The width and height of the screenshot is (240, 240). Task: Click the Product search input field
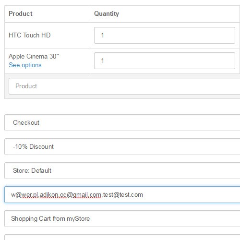[x=124, y=86]
